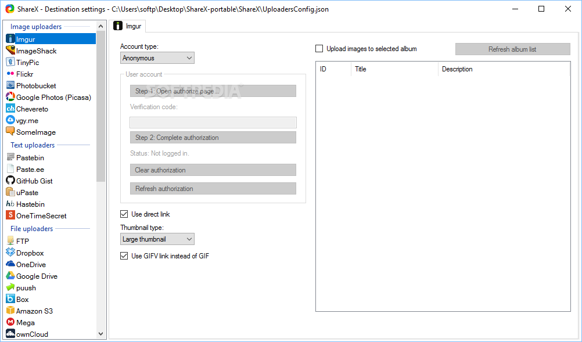This screenshot has width=582, height=342.
Task: Expand the Thumbnail type combo box
Action: point(157,239)
